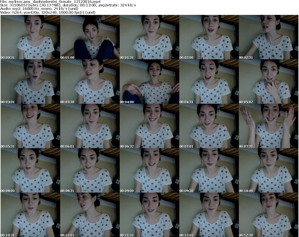299x237 pixels.
Task: Pick the last frame at 00:12:30
Action: [269, 215]
